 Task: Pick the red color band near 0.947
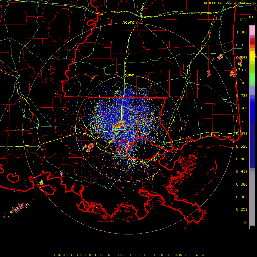[252, 43]
